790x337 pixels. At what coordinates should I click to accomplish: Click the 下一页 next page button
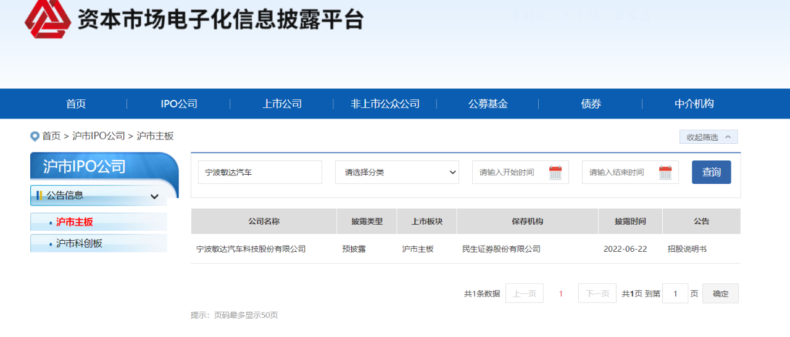click(x=597, y=294)
